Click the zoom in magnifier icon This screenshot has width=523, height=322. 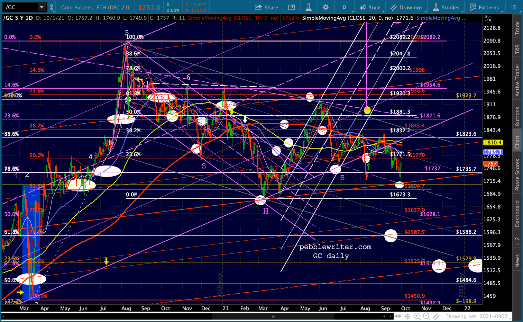(417, 316)
